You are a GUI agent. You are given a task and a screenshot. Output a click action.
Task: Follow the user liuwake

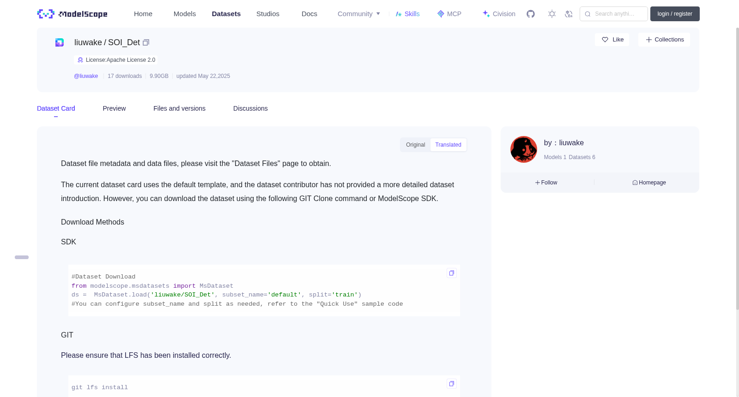pos(546,183)
